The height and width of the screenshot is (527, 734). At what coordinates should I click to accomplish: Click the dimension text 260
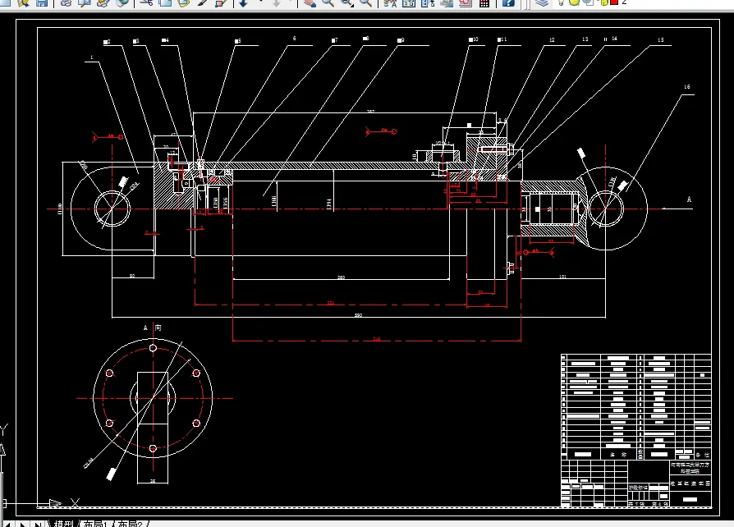coord(341,277)
